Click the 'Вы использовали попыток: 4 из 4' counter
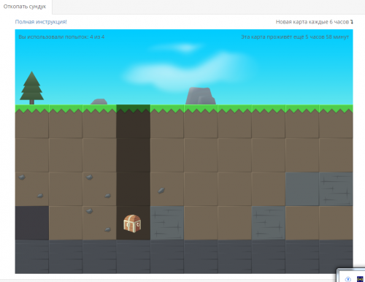The width and height of the screenshot is (365, 282). [61, 37]
